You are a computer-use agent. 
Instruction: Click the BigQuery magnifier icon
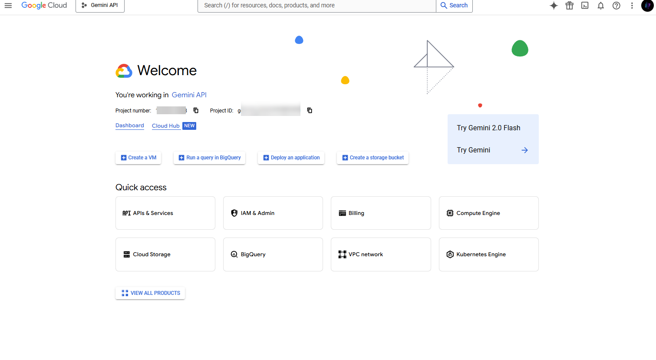pyautogui.click(x=234, y=254)
